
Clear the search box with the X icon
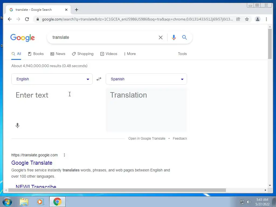pos(161,37)
